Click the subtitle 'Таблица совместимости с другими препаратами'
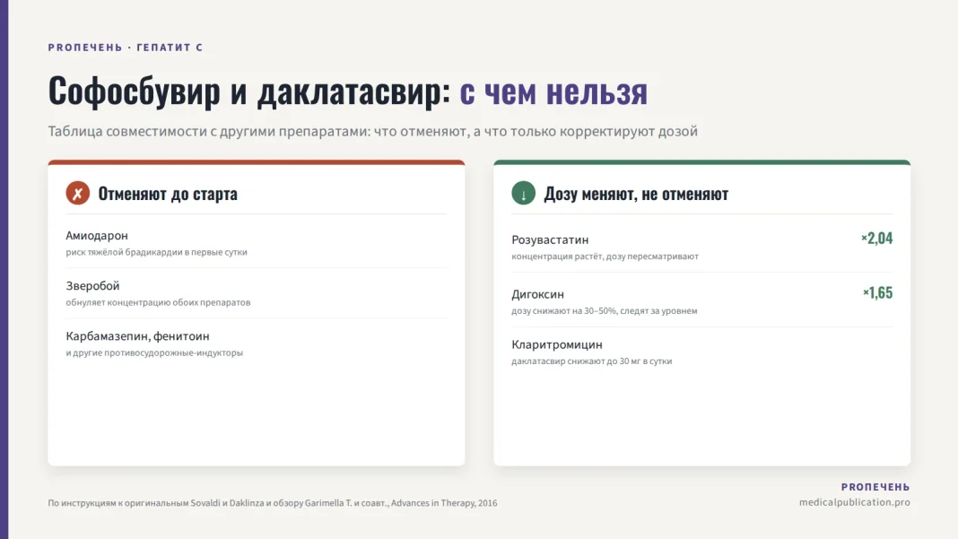 pyautogui.click(x=208, y=132)
